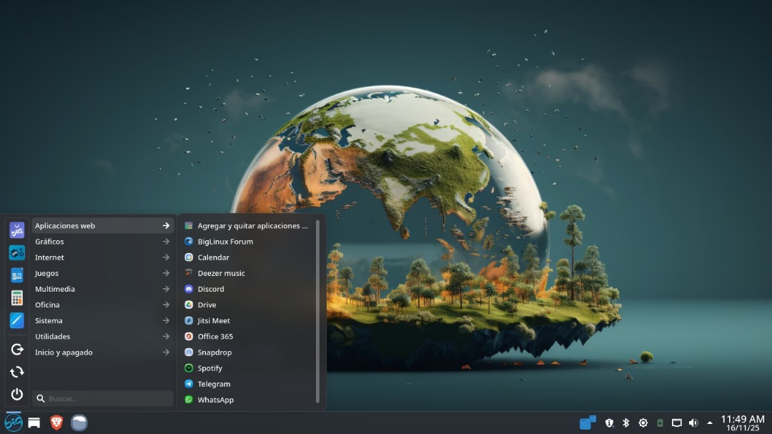Expand the Utilidades category arrow
This screenshot has width=772, height=434.
[x=166, y=337]
